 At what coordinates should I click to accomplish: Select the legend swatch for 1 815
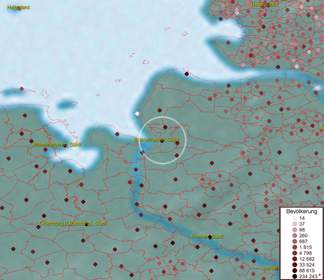pos(295,247)
